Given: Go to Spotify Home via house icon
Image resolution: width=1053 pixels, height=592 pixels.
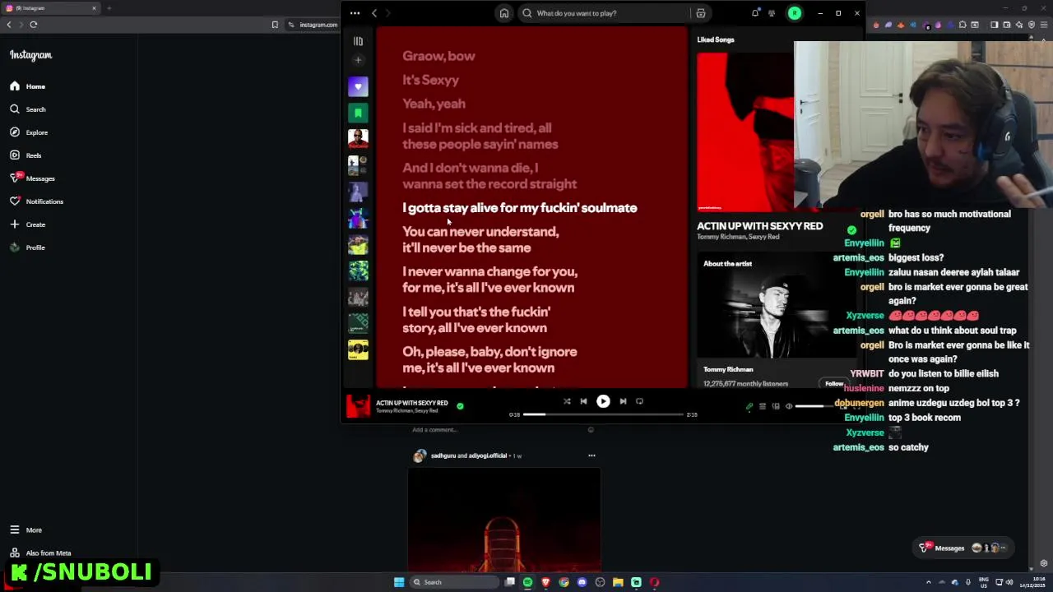Looking at the screenshot, I should [504, 13].
